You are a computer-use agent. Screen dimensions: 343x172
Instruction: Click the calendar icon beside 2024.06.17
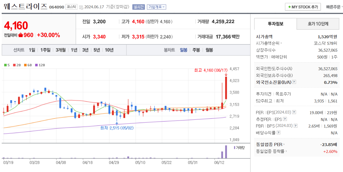[81, 7]
